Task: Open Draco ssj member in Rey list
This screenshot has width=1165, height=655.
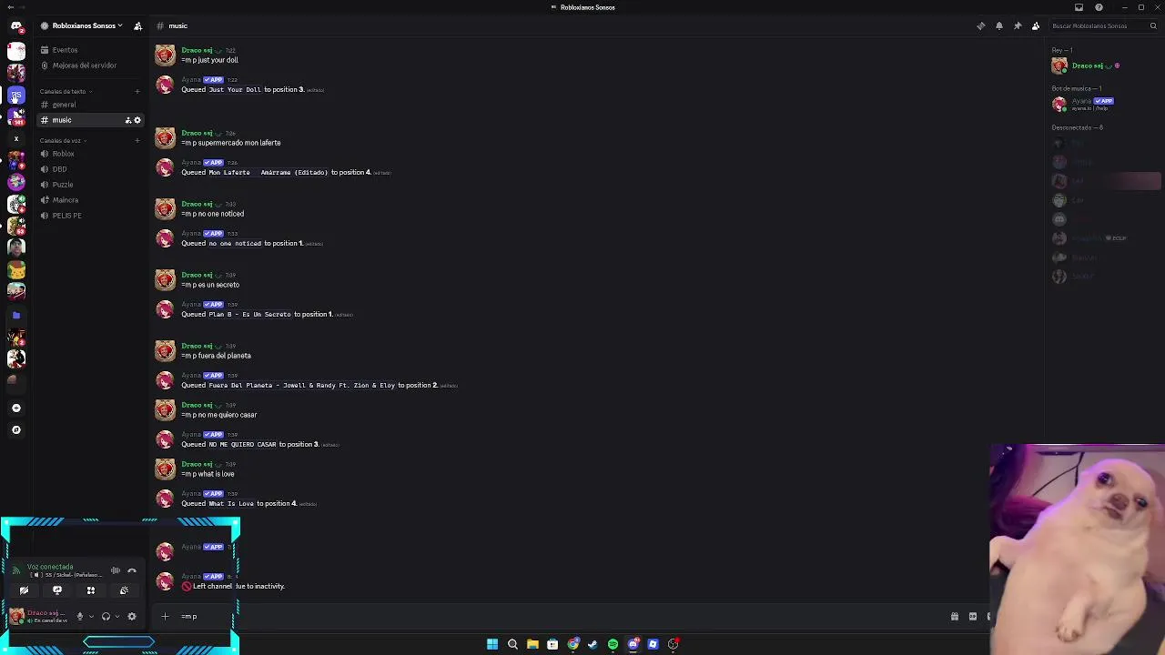Action: pyautogui.click(x=1105, y=65)
